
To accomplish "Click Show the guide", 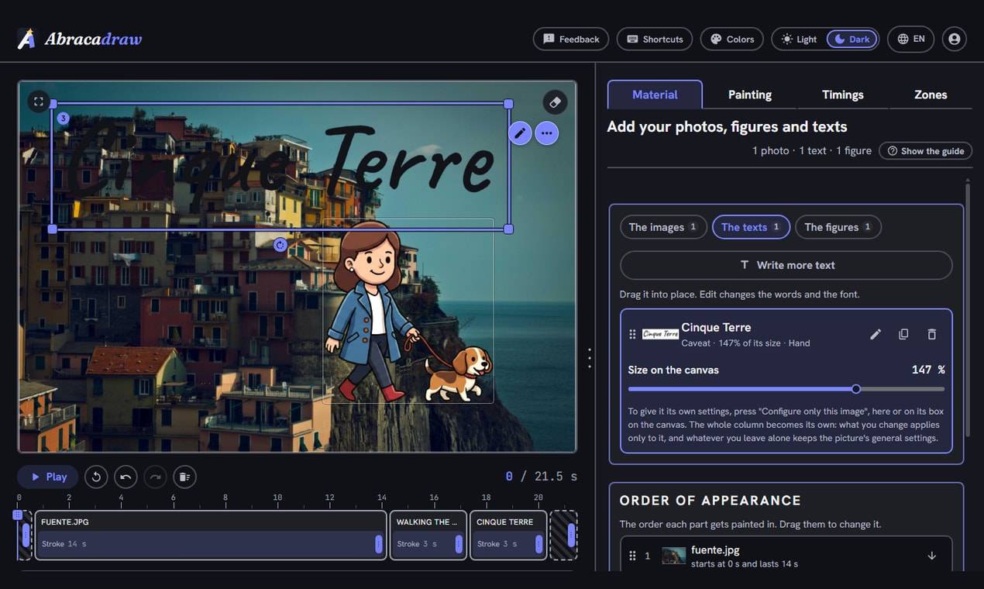I will point(925,151).
